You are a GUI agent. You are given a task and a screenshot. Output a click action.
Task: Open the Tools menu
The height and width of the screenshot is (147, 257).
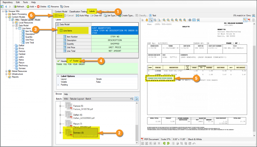pos(24,2)
